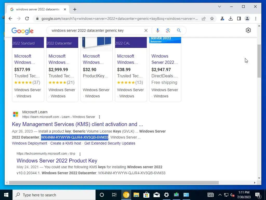Open Microsoft Store from taskbar
266x200 pixels.
coord(146,195)
